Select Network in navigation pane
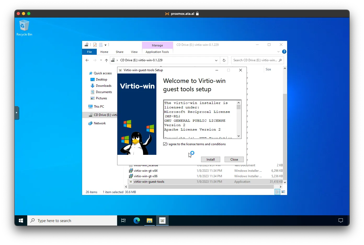This screenshot has width=364, height=245. click(x=97, y=123)
